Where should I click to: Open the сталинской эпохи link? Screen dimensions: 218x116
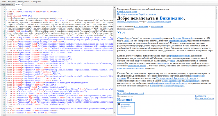point(137,66)
